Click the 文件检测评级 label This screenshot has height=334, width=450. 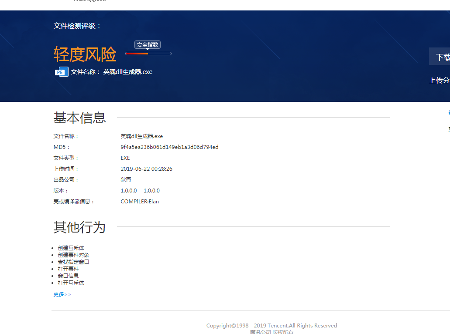coord(77,26)
